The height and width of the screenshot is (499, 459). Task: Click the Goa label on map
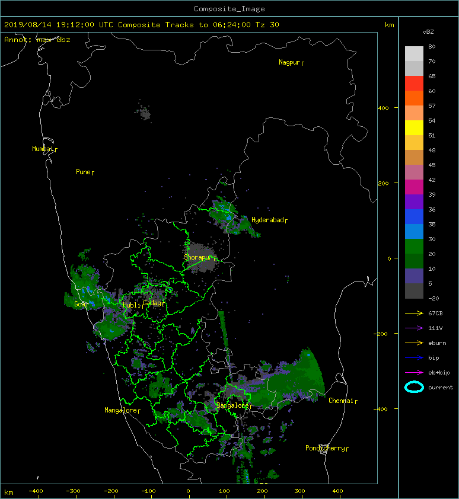pyautogui.click(x=81, y=304)
